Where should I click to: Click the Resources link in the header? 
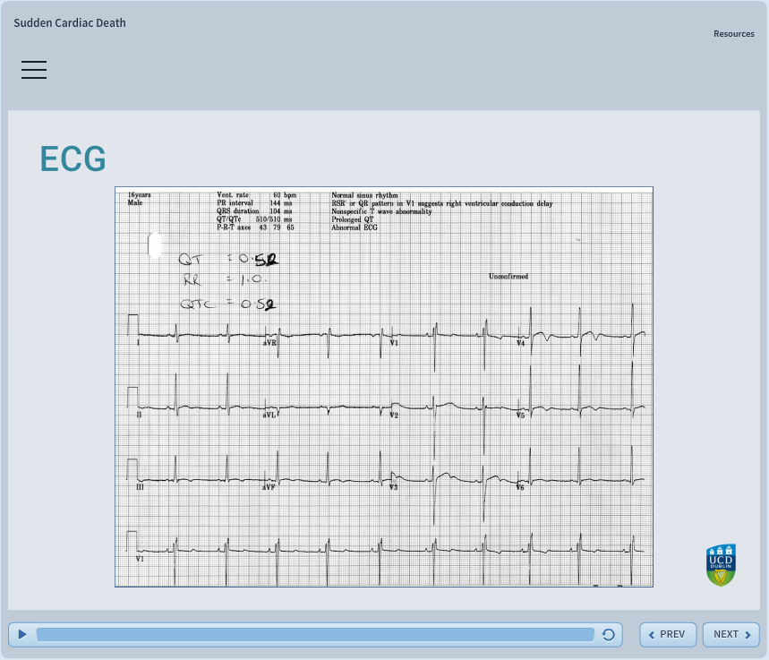(x=733, y=34)
